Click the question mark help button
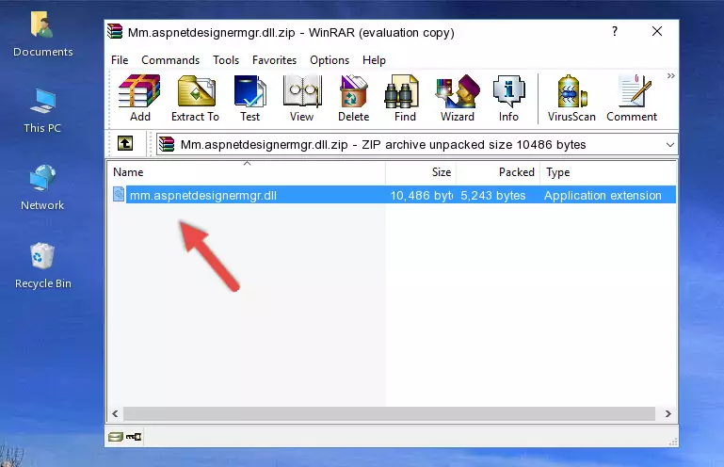 615,31
